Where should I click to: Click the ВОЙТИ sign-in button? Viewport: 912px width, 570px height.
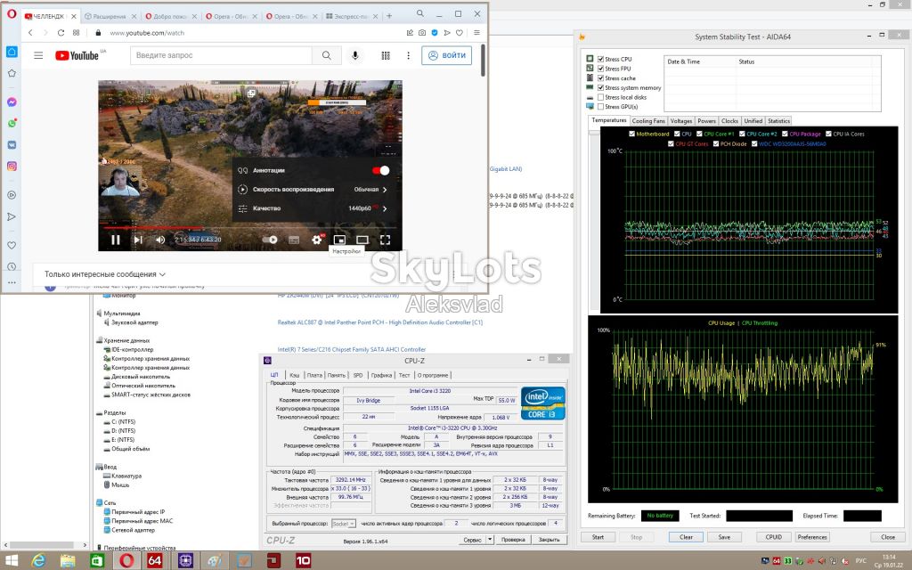pyautogui.click(x=447, y=55)
